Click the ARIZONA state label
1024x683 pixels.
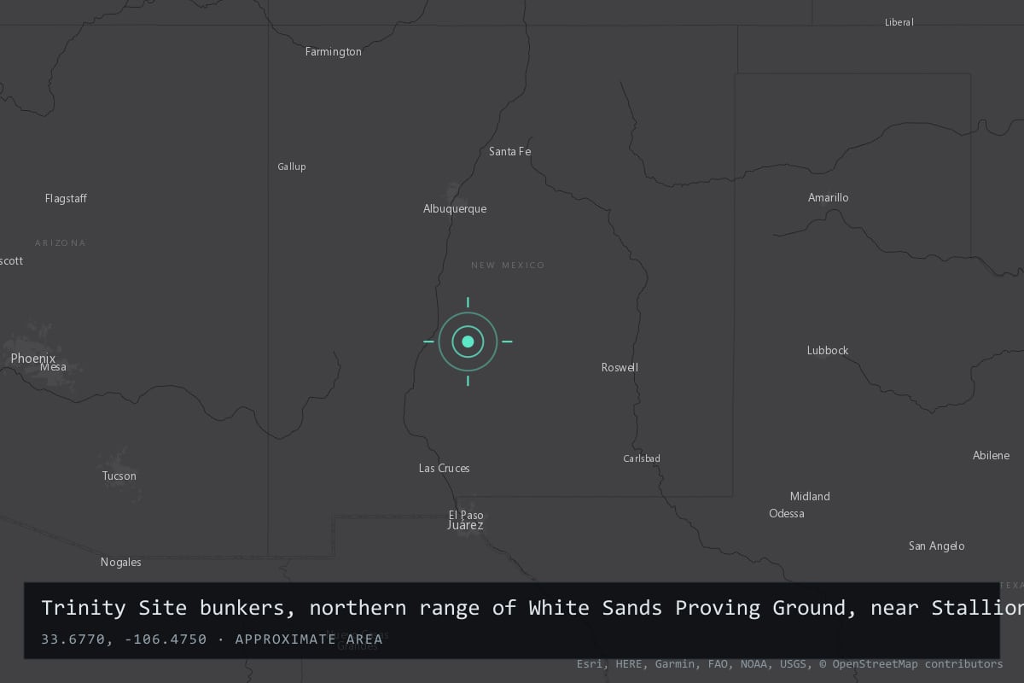(x=61, y=243)
